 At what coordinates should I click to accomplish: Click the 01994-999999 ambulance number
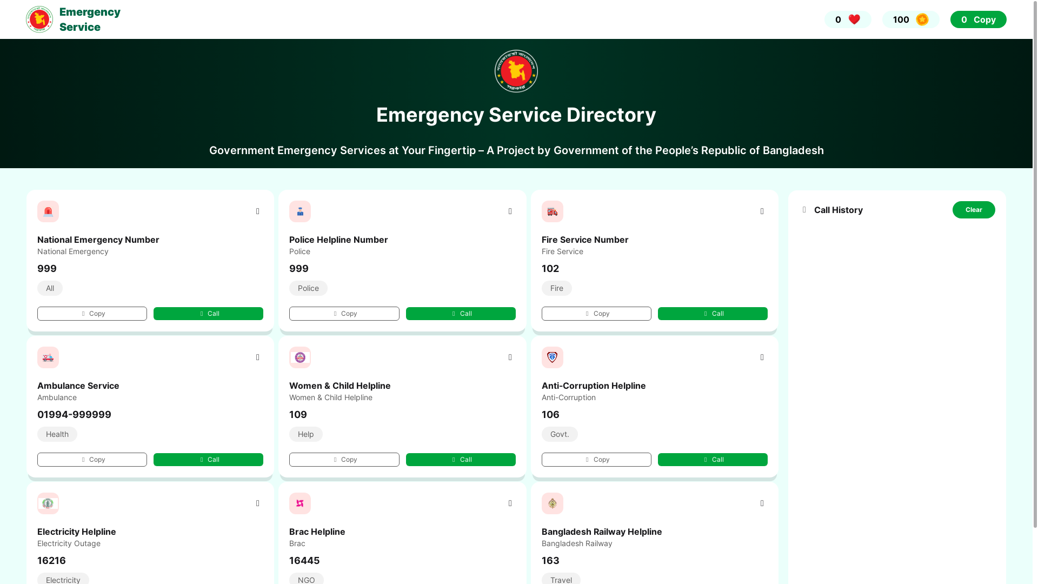[74, 415]
